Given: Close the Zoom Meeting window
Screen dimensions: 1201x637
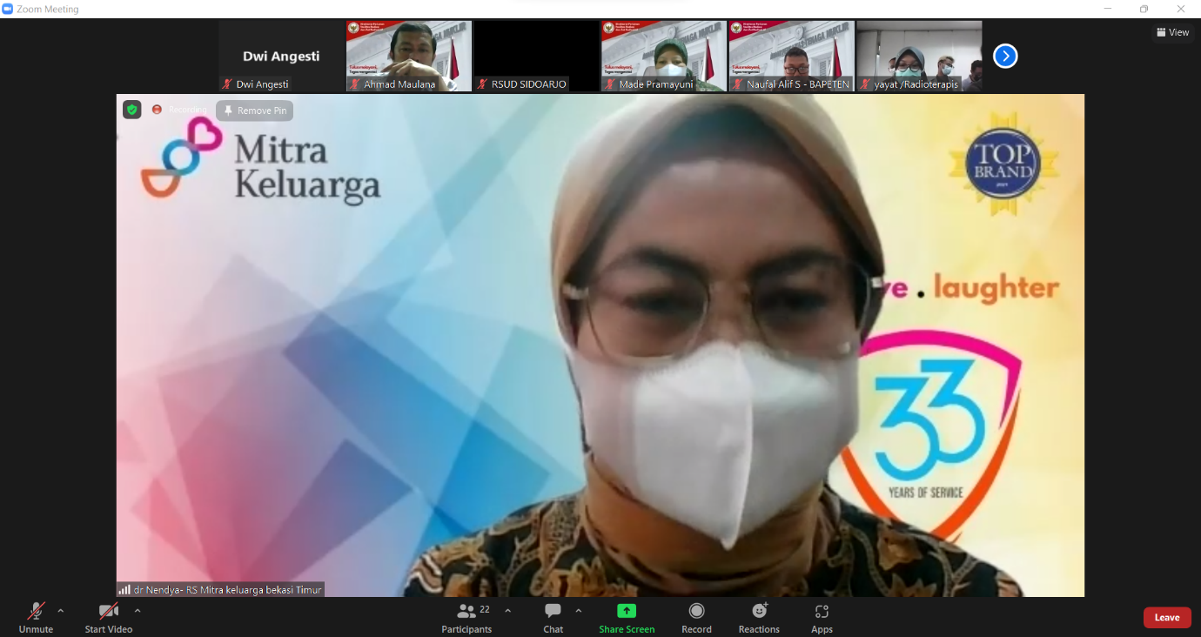Looking at the screenshot, I should point(1181,9).
